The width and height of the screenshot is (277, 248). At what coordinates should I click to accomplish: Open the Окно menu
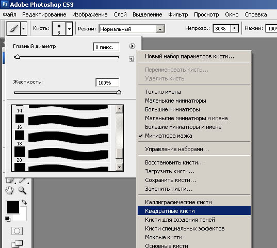[x=232, y=14]
